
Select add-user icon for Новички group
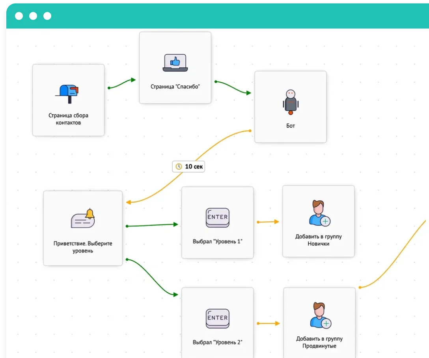point(319,214)
